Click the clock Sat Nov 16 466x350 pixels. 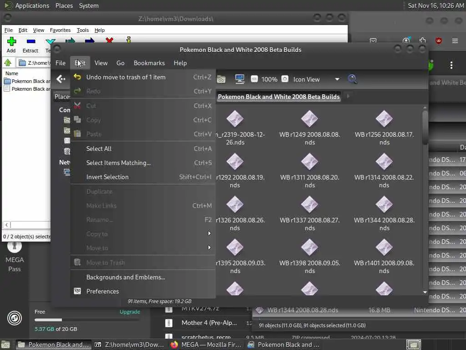pyautogui.click(x=436, y=5)
